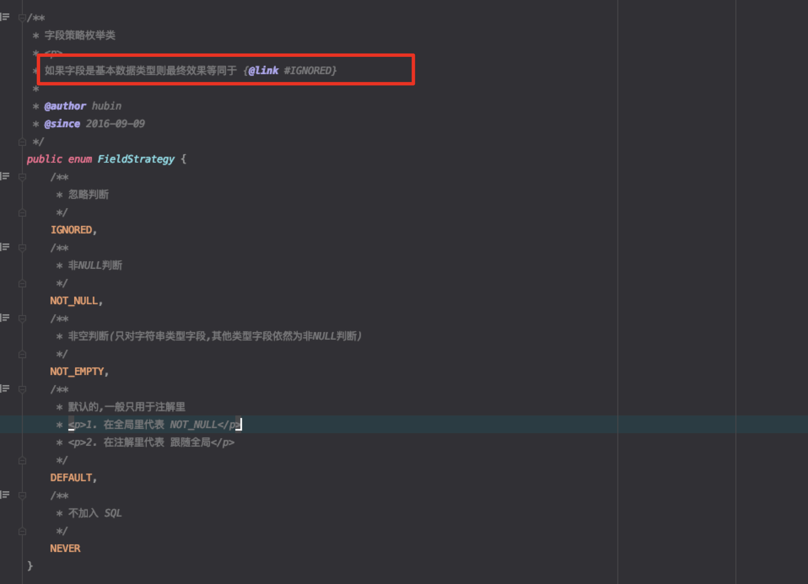Collapse NOT_NULL doc comment from its opening line

coord(22,248)
